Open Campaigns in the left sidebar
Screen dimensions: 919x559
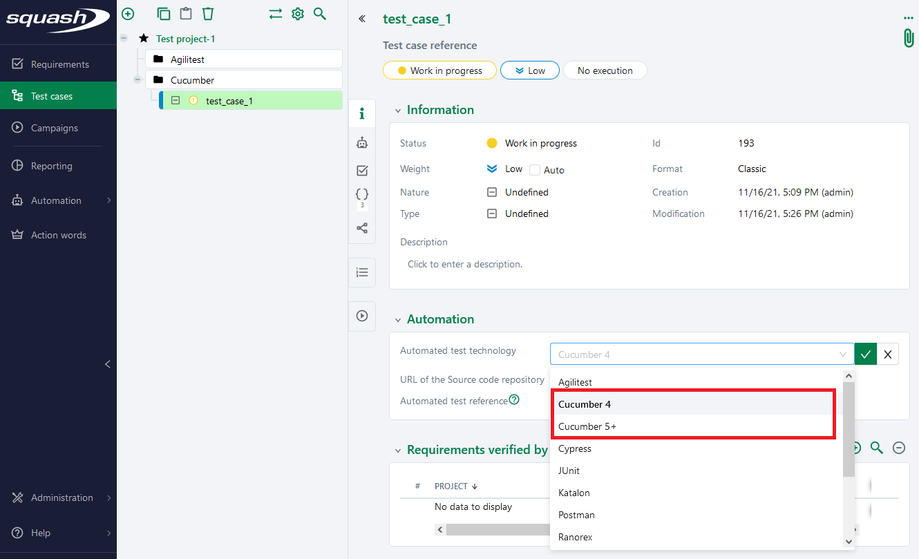(x=54, y=128)
